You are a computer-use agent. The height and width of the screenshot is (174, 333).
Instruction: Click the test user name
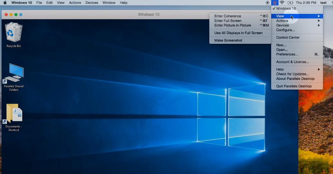point(323,3)
